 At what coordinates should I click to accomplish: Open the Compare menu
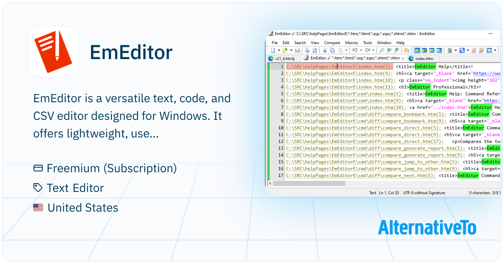[332, 43]
